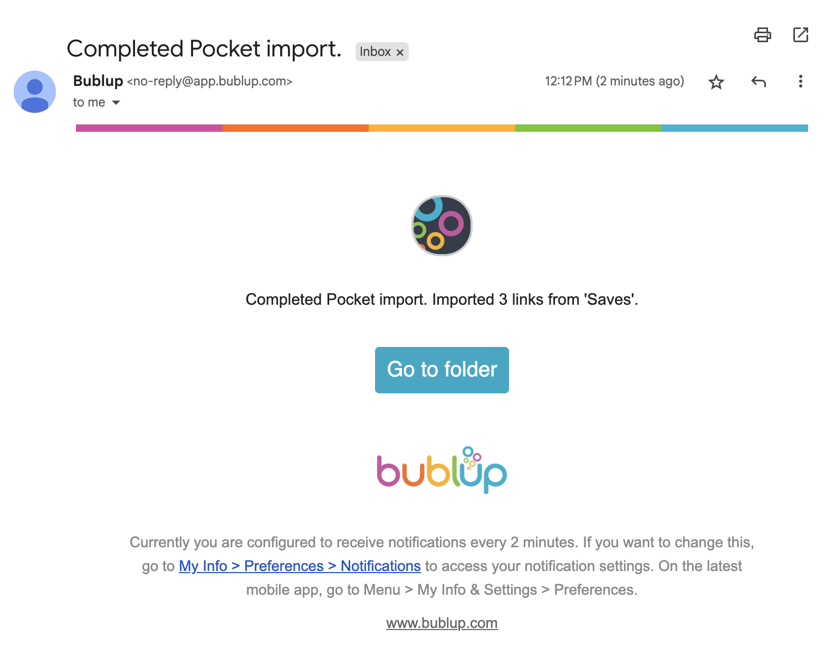
Task: Click the sender profile avatar
Action: coord(35,92)
